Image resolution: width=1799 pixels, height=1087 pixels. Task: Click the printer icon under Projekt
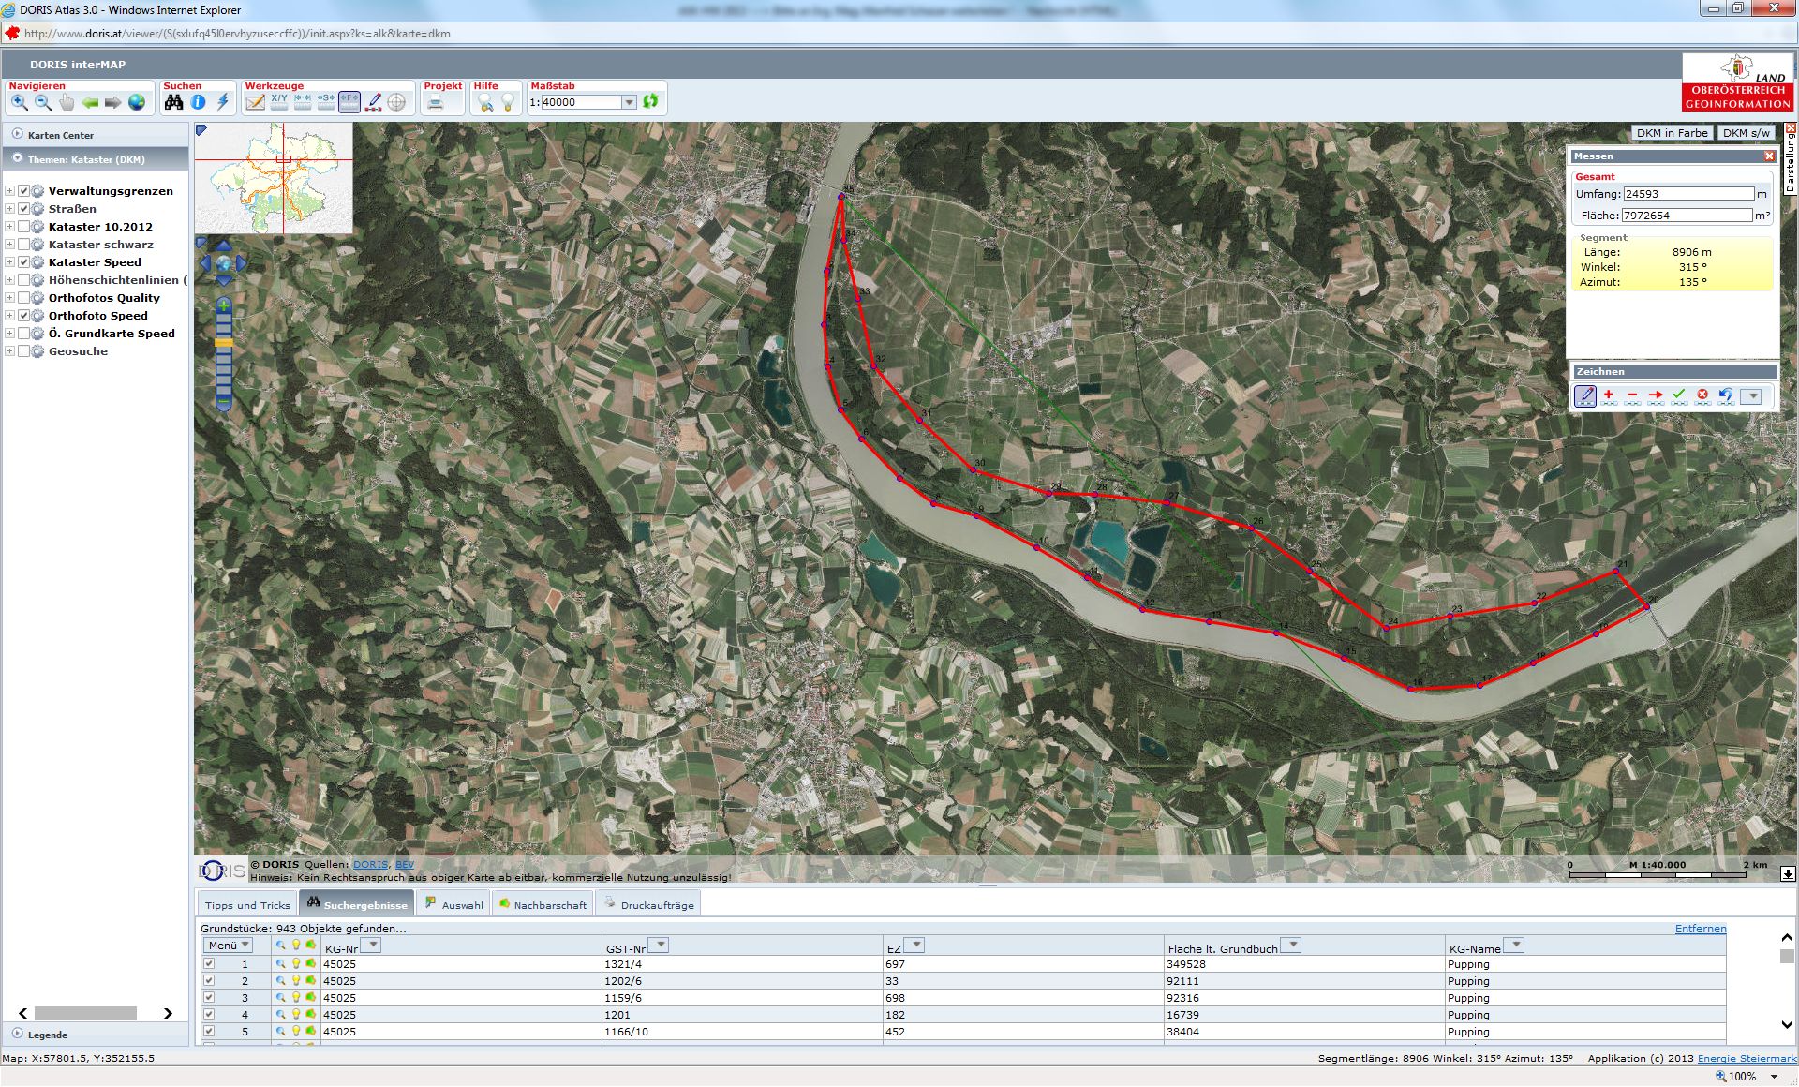click(436, 102)
